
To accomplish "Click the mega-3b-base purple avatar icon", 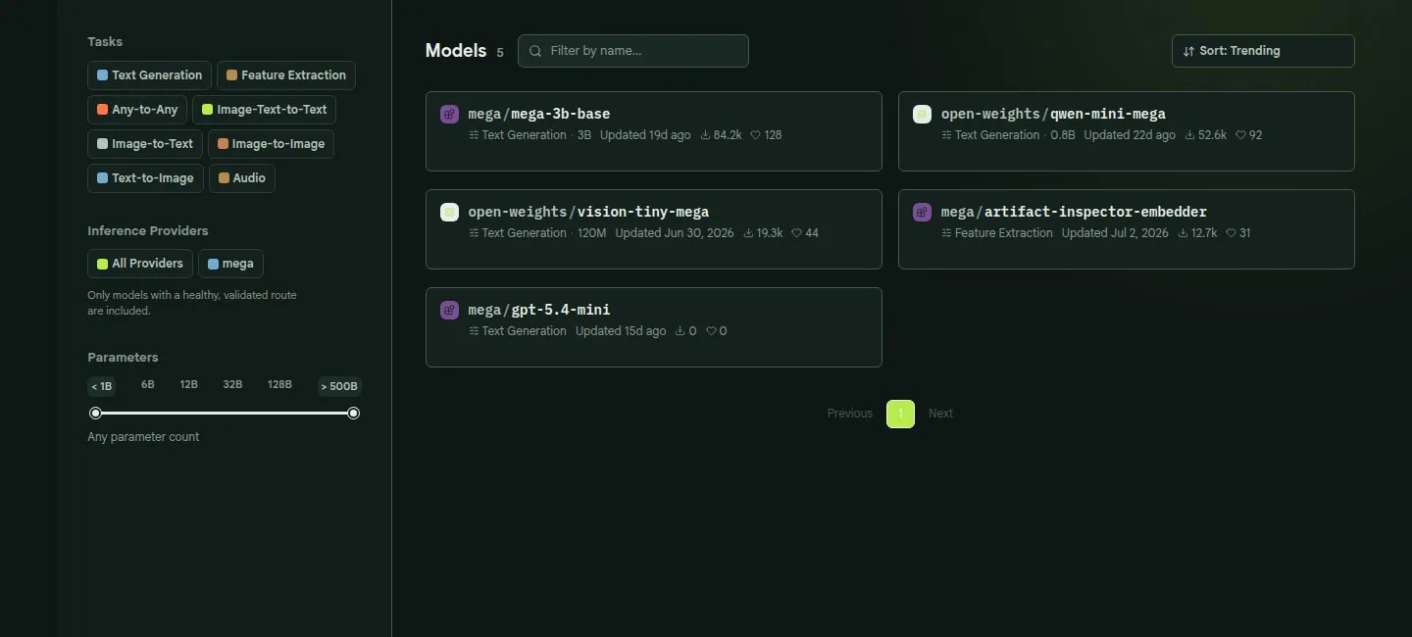I will click(x=449, y=114).
